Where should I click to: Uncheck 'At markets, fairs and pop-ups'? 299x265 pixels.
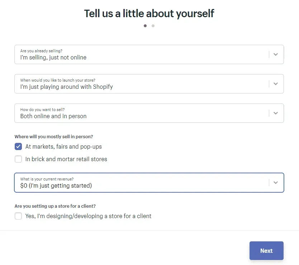[18, 146]
